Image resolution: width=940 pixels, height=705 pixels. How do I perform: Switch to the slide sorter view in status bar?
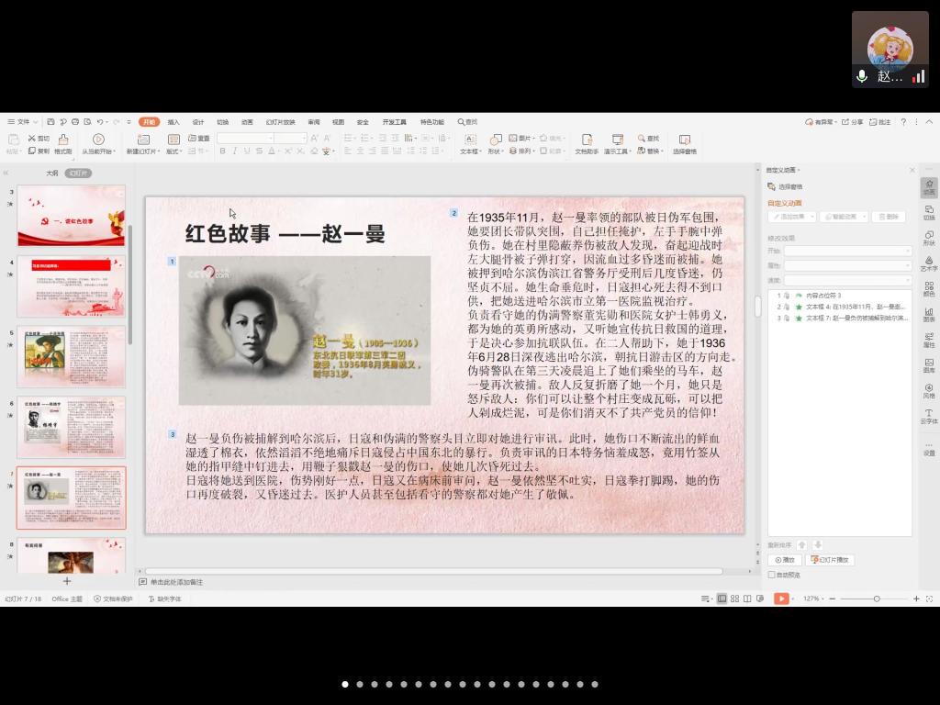coord(734,599)
